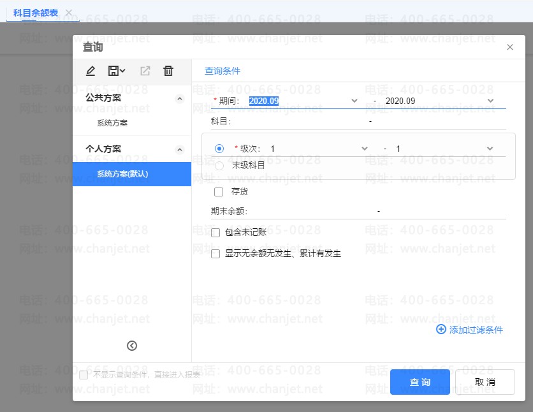Click the share/export scheme icon

pyautogui.click(x=145, y=71)
